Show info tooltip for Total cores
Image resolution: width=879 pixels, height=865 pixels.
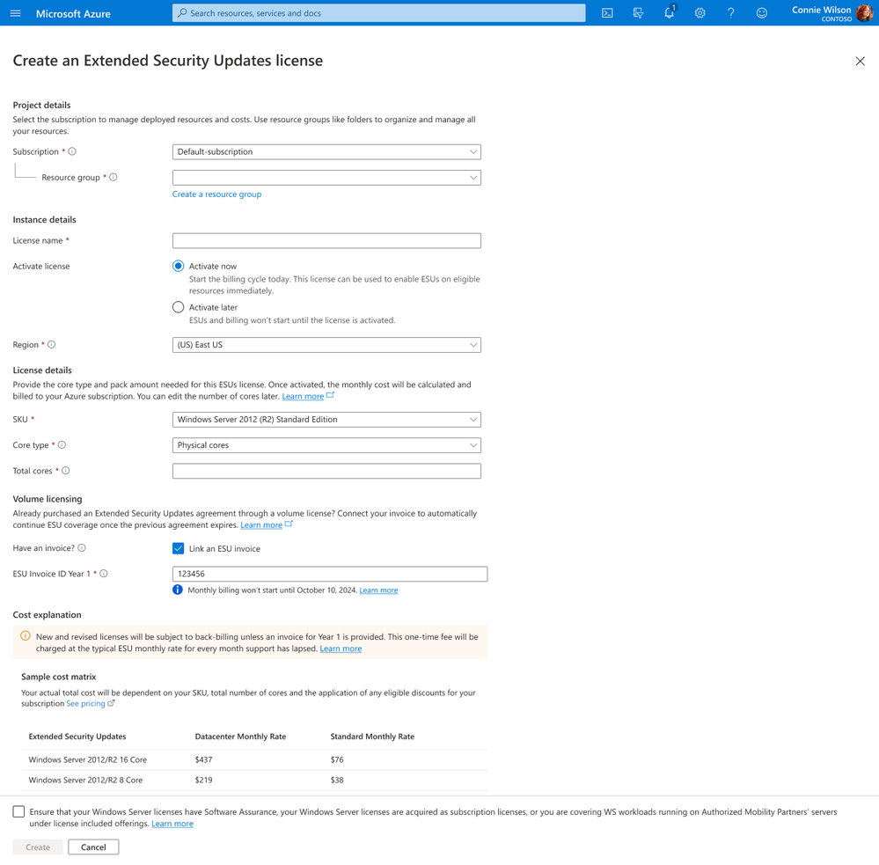pos(66,471)
